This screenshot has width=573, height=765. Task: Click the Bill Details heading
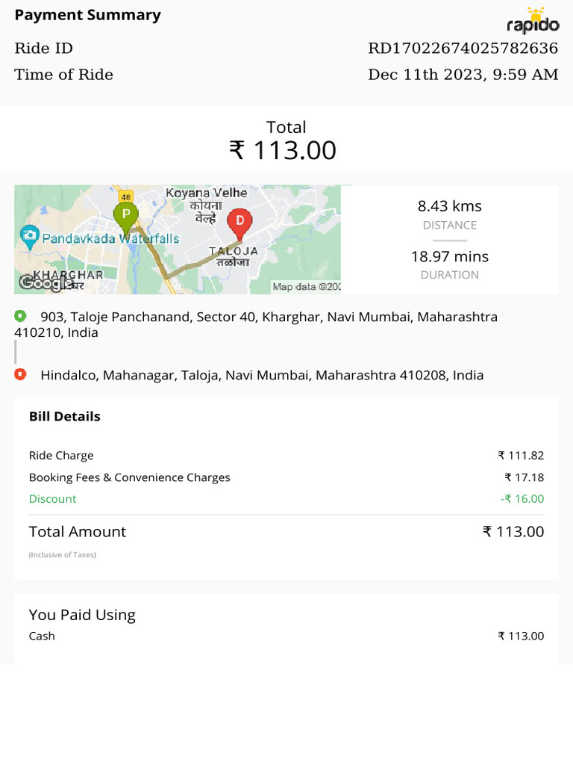coord(64,416)
